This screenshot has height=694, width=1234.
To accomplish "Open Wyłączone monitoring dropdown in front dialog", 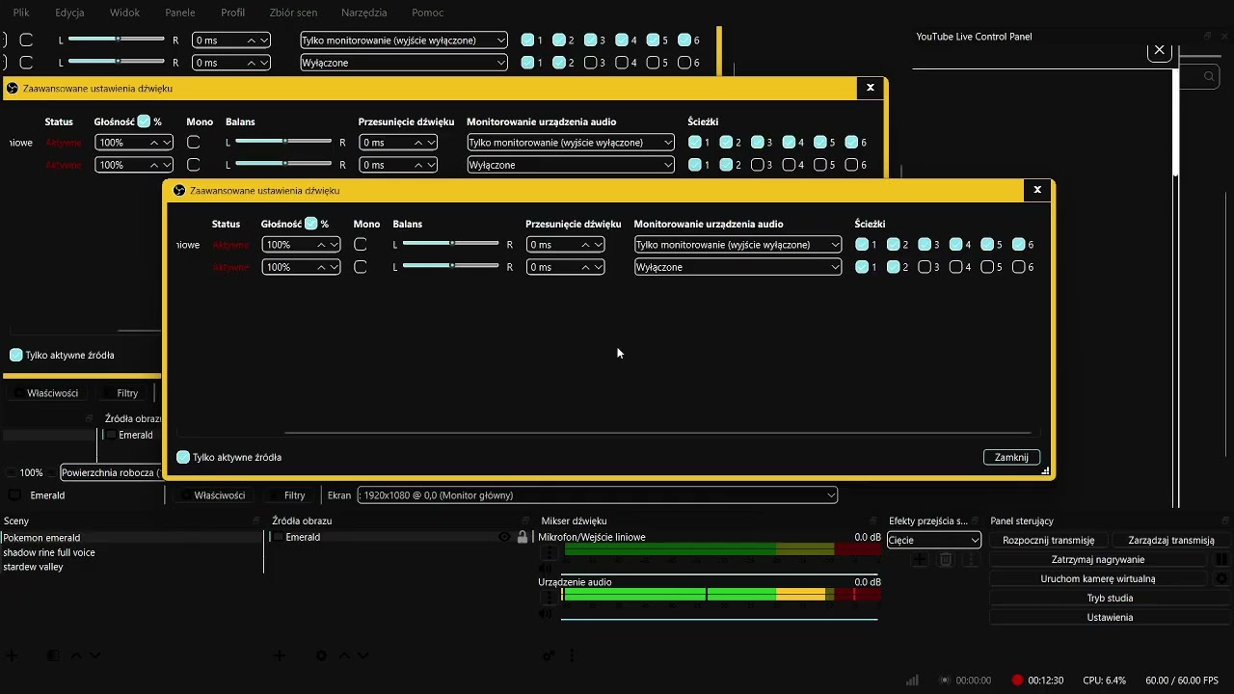I will click(738, 267).
